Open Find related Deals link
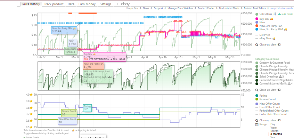 coord(229,8)
